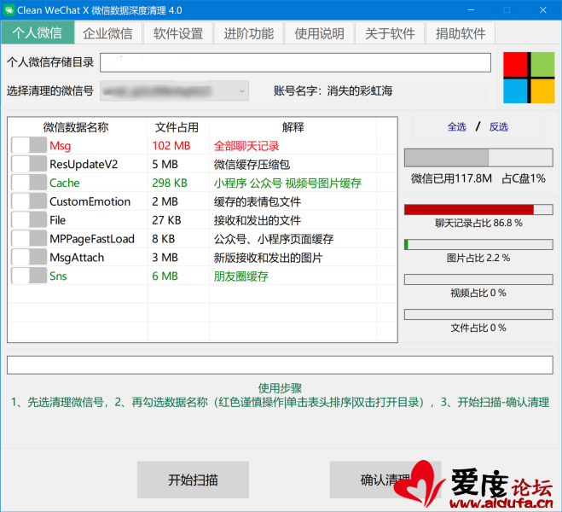Screen dimensions: 562x512
Task: Open the 使用说明 tab
Action: click(x=319, y=33)
